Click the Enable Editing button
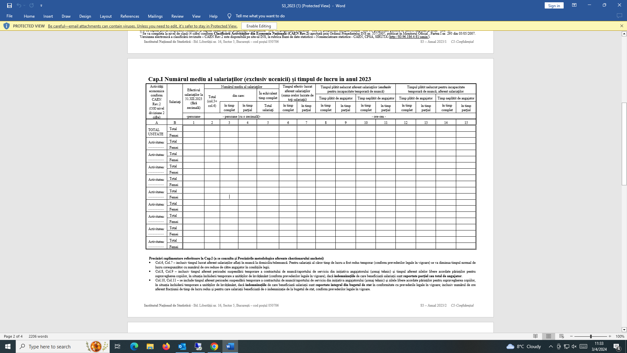 [x=259, y=26]
